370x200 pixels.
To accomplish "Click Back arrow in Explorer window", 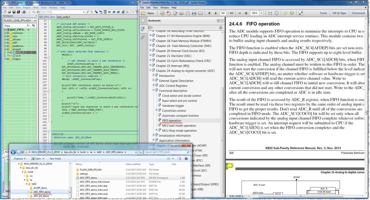I will (13, 152).
